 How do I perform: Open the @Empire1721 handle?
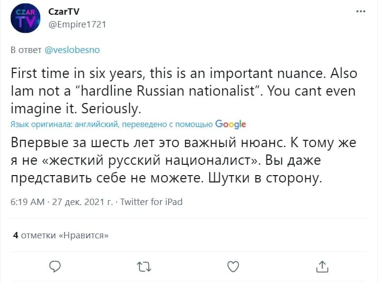(x=77, y=25)
